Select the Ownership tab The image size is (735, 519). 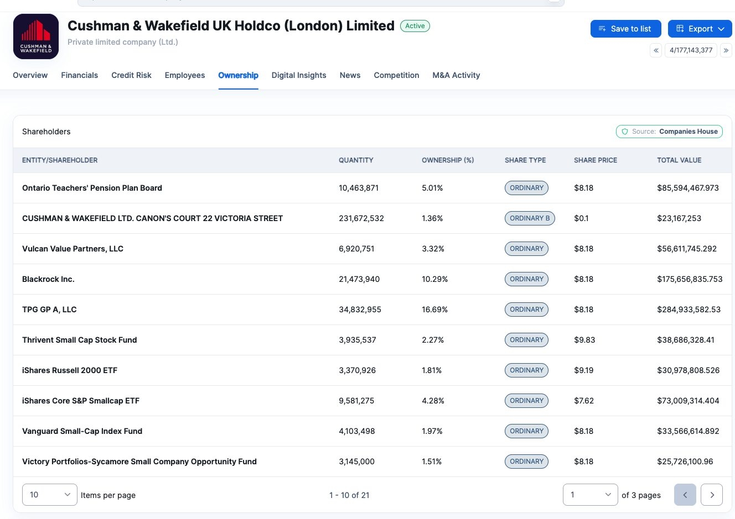tap(239, 75)
